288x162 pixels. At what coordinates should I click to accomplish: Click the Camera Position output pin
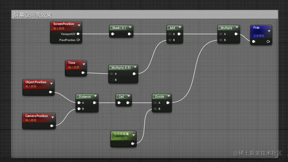pos(52,126)
